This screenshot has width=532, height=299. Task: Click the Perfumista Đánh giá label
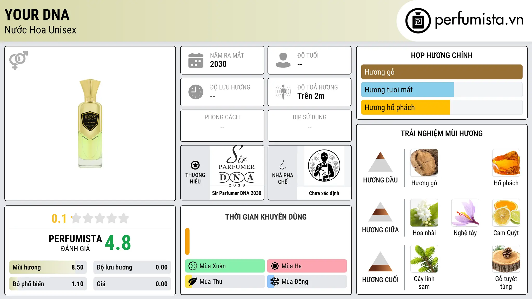click(75, 243)
